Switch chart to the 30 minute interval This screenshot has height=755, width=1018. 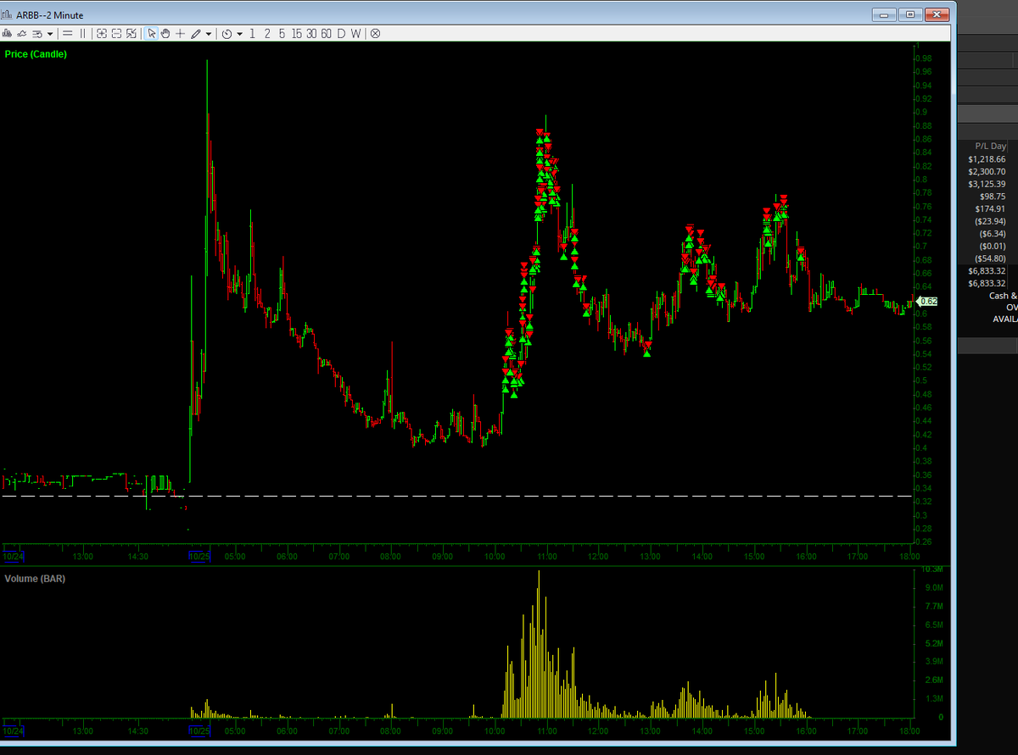(311, 33)
